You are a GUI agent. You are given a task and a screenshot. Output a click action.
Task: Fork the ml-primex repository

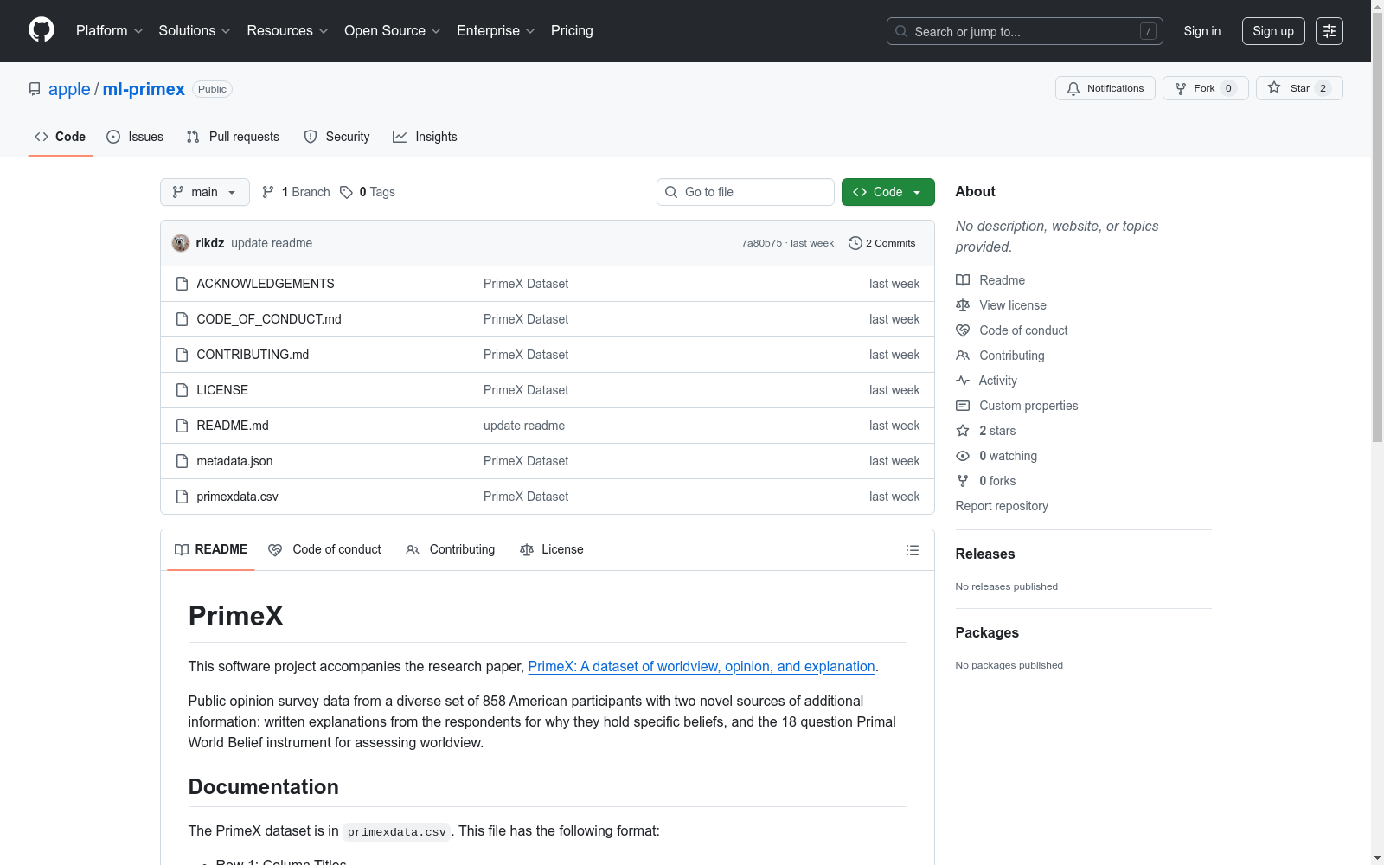coord(1206,88)
